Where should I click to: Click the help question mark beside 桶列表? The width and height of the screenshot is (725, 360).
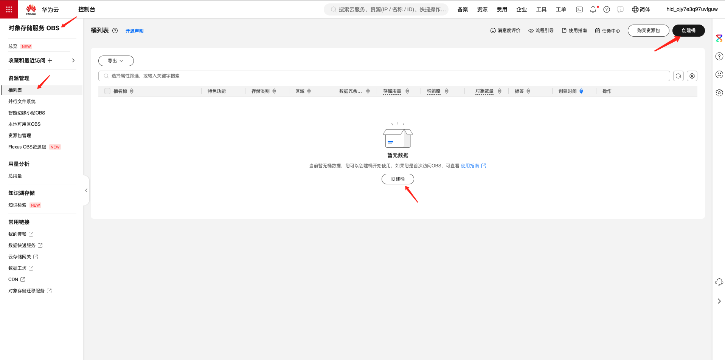(x=115, y=31)
